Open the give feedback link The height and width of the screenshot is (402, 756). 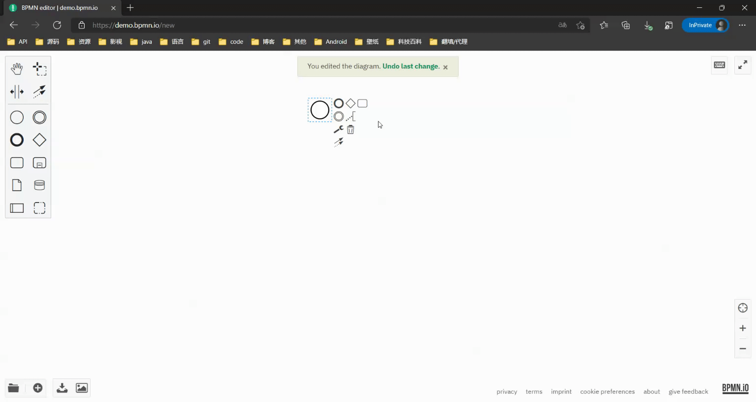pyautogui.click(x=688, y=391)
